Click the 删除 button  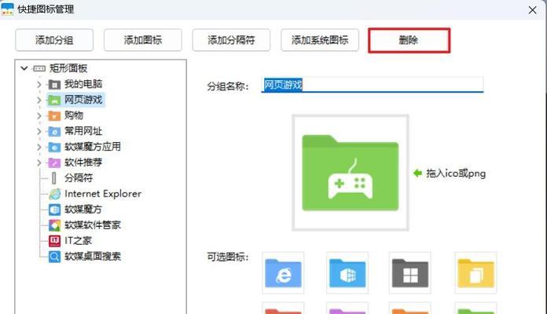click(409, 40)
